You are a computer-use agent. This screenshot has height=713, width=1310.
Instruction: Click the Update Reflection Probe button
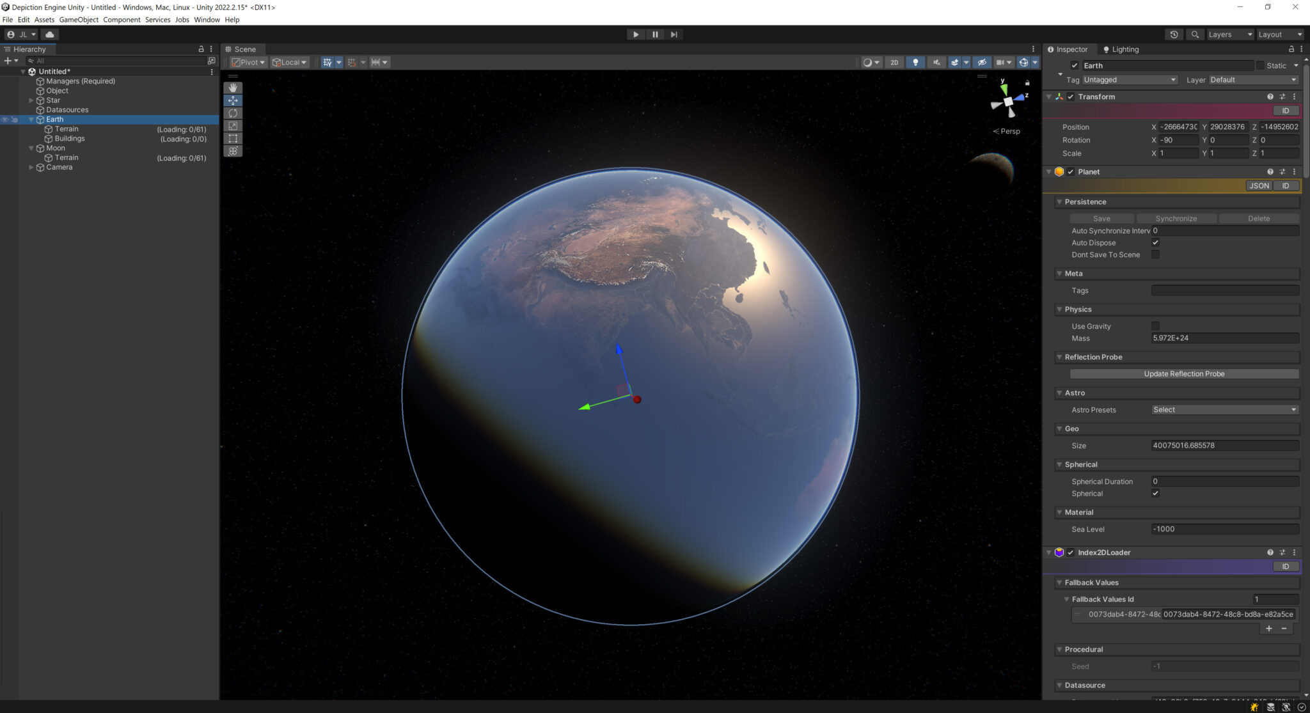tap(1185, 373)
